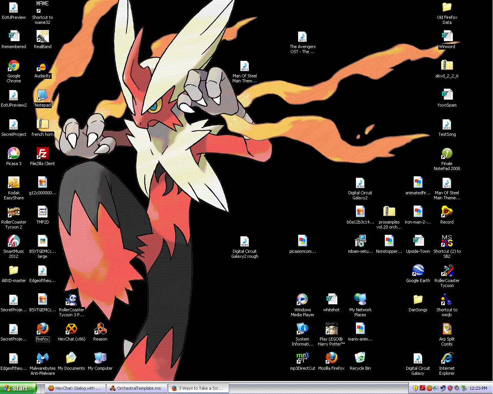493x394 pixels.
Task: Click the RollerCoaster Tycoon 2 icon
Action: pos(14,212)
